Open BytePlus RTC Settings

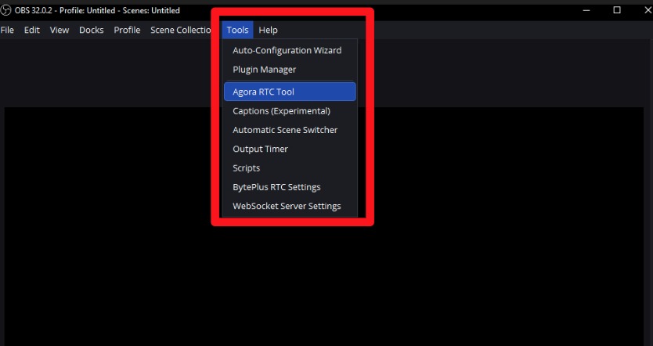(x=290, y=187)
